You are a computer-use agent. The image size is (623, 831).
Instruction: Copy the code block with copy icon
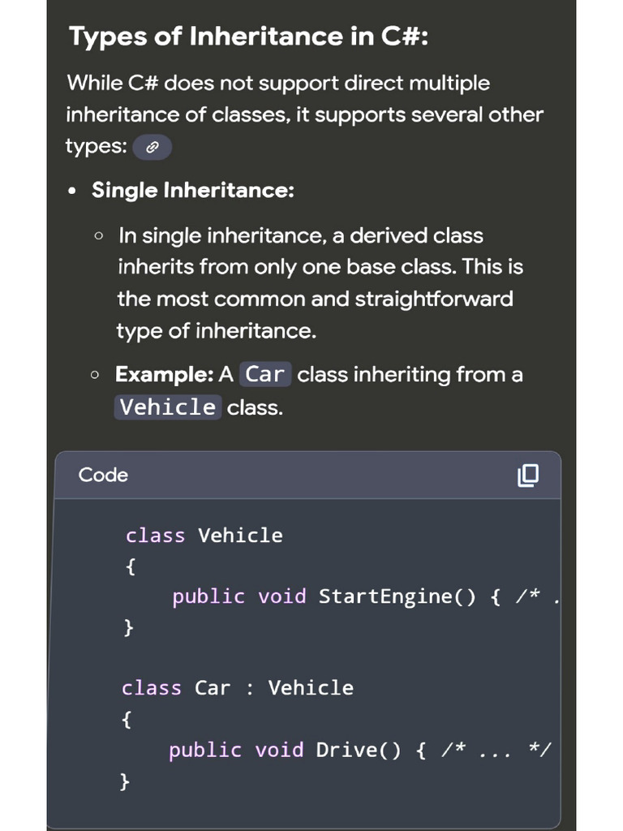[x=527, y=475]
